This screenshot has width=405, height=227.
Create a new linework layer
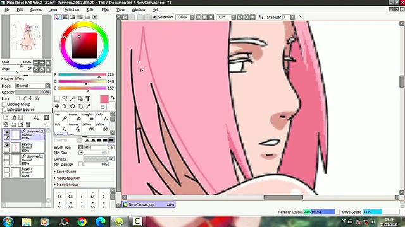click(x=13, y=118)
